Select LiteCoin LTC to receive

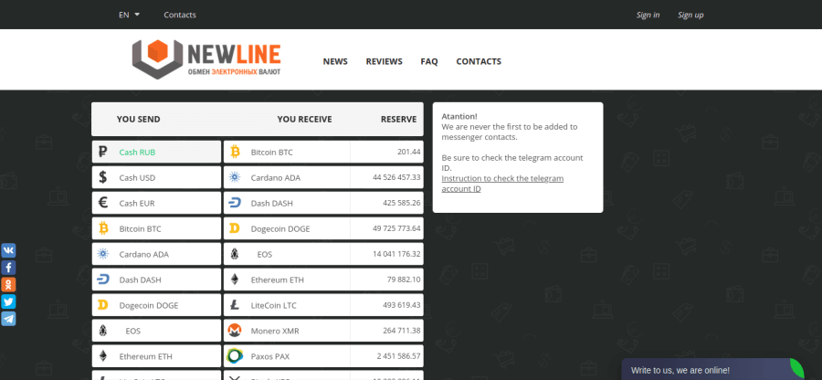click(323, 305)
